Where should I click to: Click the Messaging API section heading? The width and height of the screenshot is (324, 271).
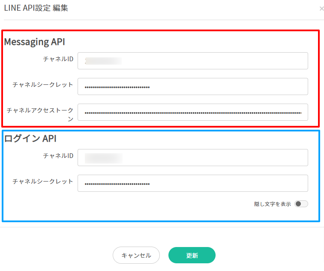35,42
